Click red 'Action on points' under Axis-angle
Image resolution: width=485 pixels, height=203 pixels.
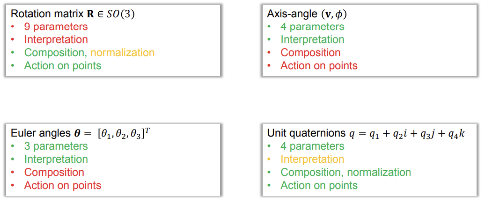(319, 66)
